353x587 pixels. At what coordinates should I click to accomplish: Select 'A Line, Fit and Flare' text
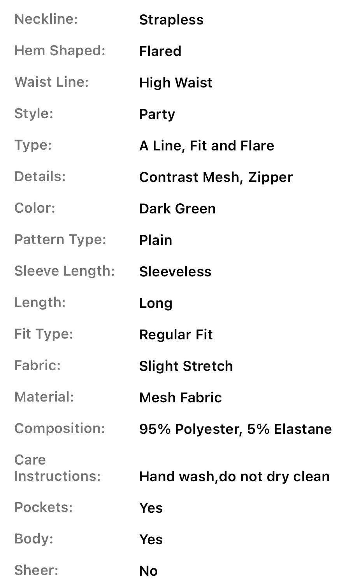[207, 146]
